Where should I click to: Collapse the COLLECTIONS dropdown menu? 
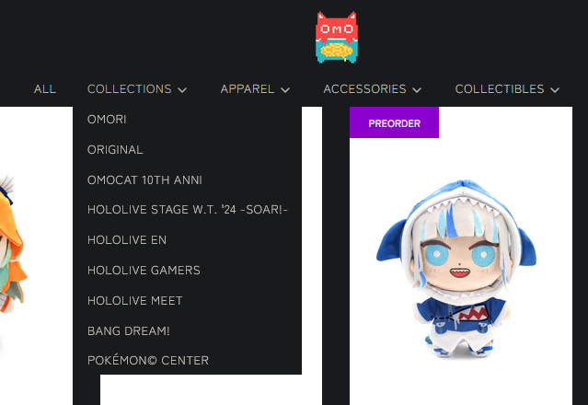[137, 89]
